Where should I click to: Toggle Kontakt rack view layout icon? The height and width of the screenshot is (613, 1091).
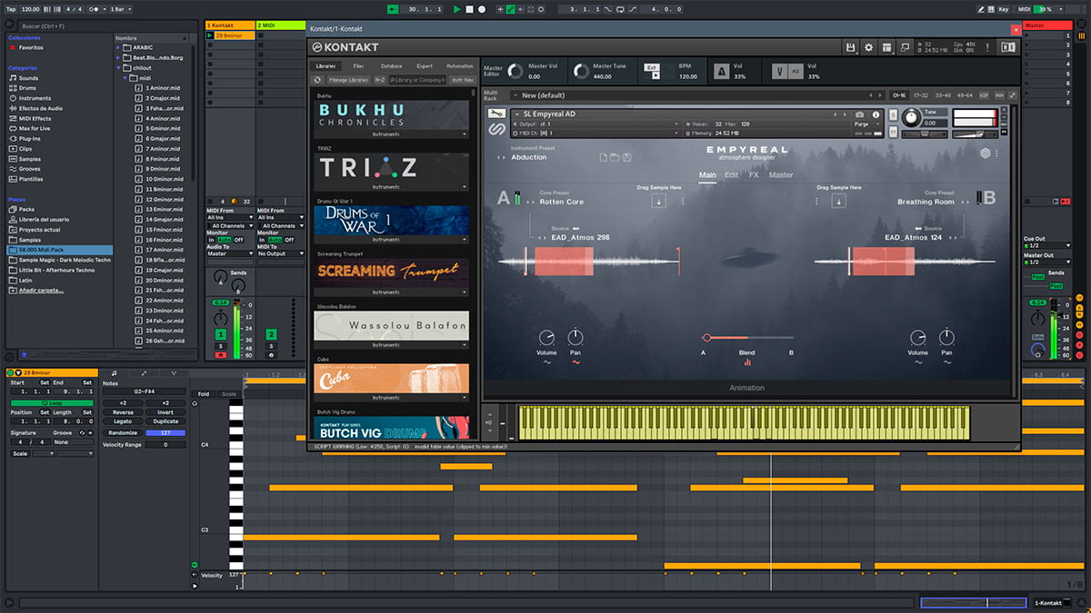click(x=886, y=47)
